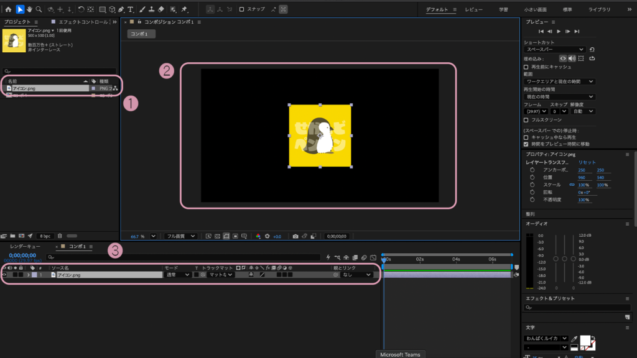Image resolution: width=637 pixels, height=358 pixels.
Task: Click the new folder icon in Project panel
Action: [12, 236]
